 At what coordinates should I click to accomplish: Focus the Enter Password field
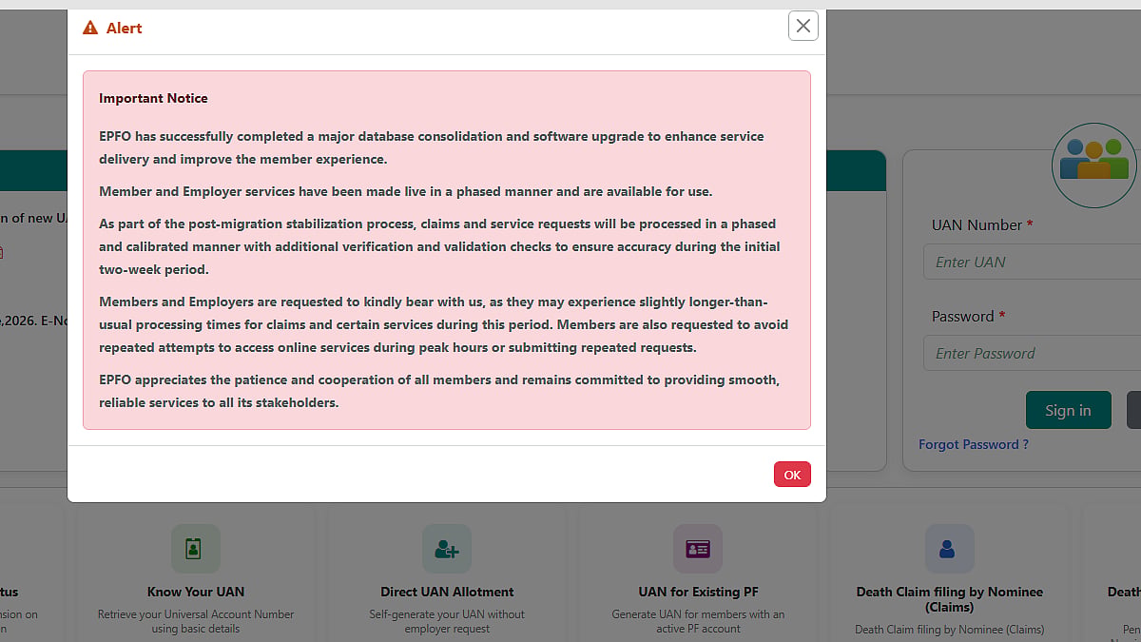(1032, 353)
